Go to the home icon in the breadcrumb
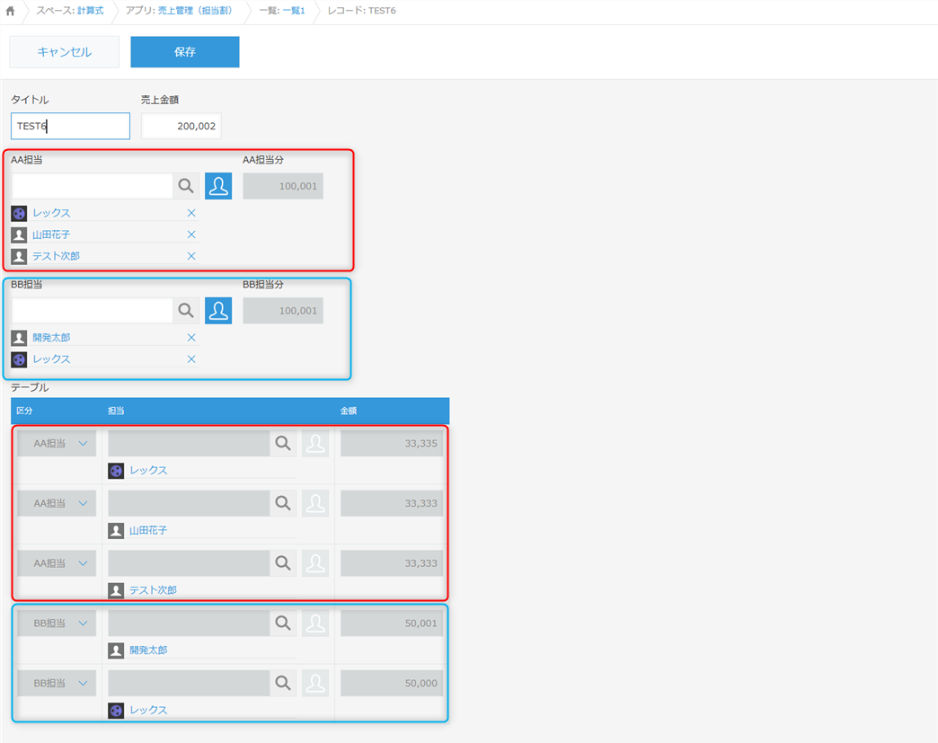 click(10, 11)
